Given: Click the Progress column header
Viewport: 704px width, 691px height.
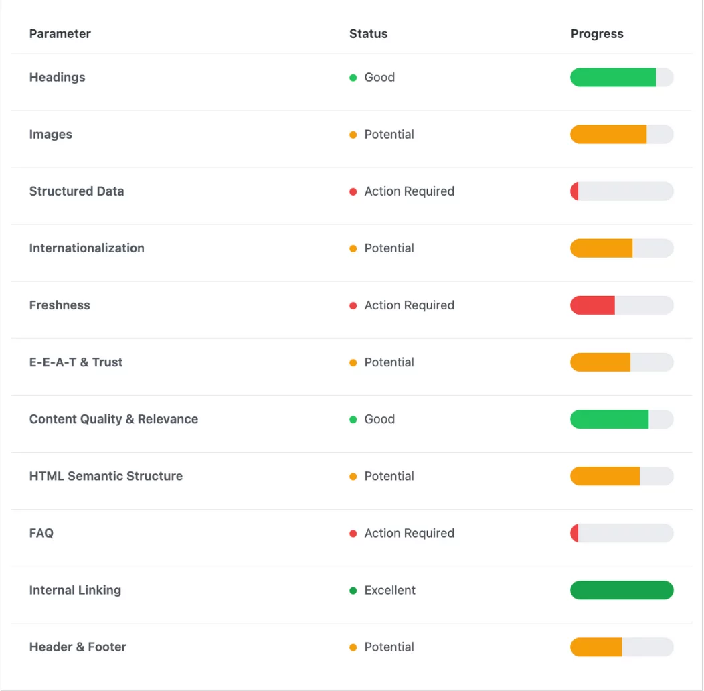Looking at the screenshot, I should pos(597,34).
